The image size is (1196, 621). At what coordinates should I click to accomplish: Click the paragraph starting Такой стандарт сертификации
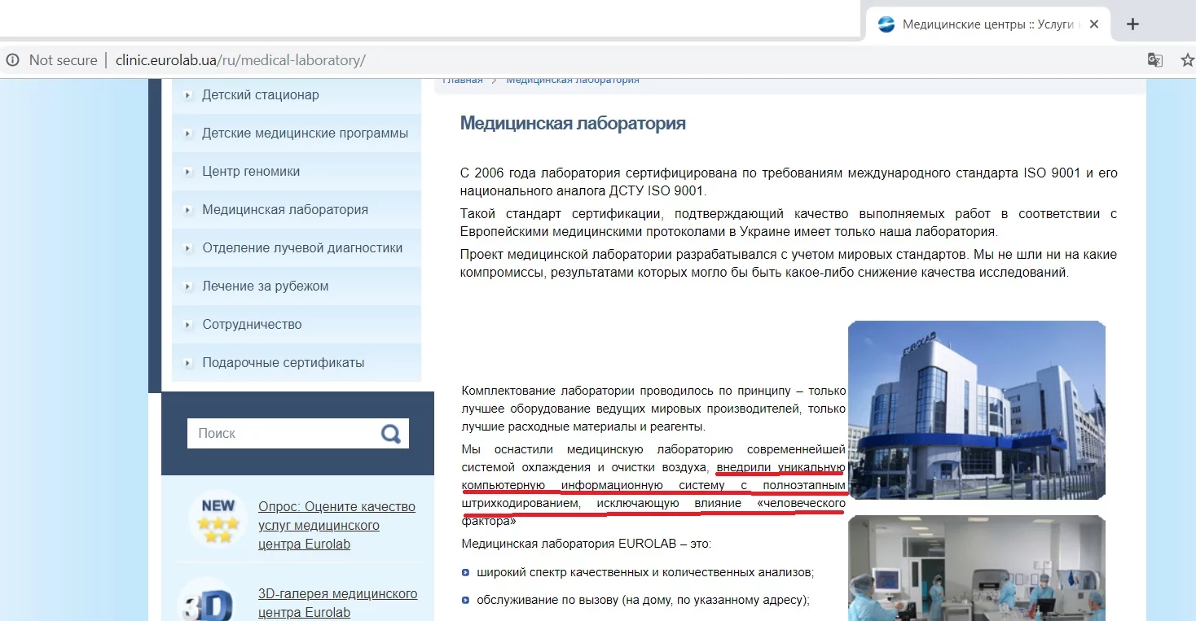pos(789,223)
